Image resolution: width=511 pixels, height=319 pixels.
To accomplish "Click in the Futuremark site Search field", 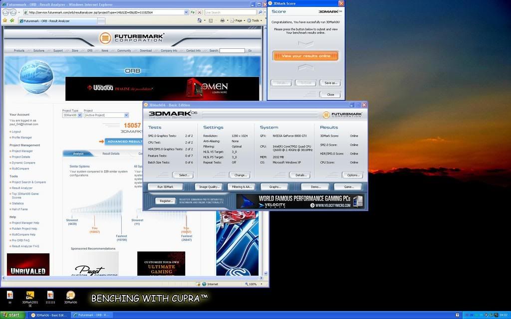I will pos(232,51).
